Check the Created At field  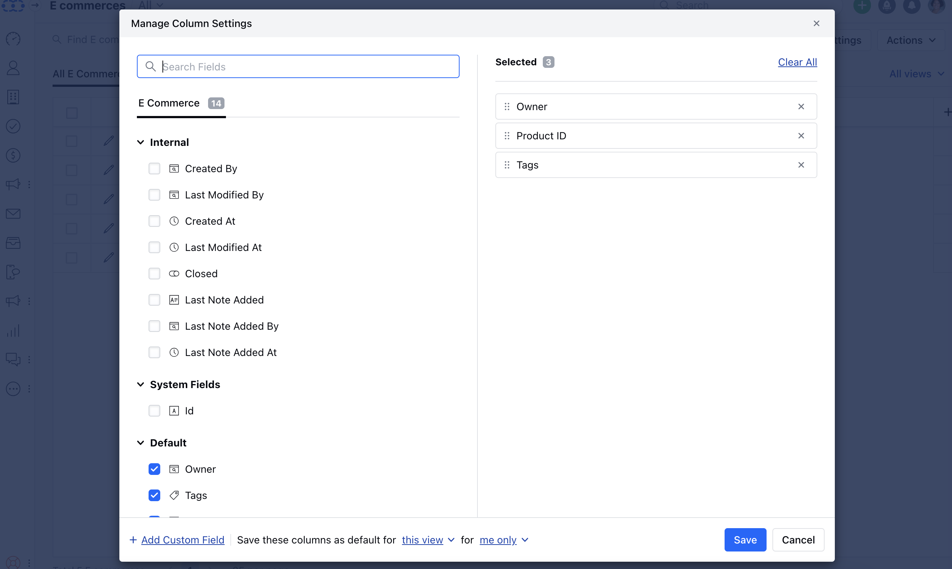click(154, 221)
